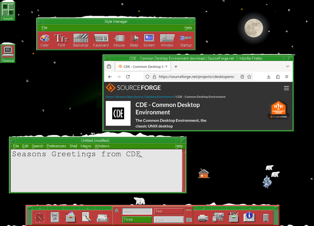The image size is (314, 226).
Task: Open Screen settings in Style Manager
Action: (149, 41)
